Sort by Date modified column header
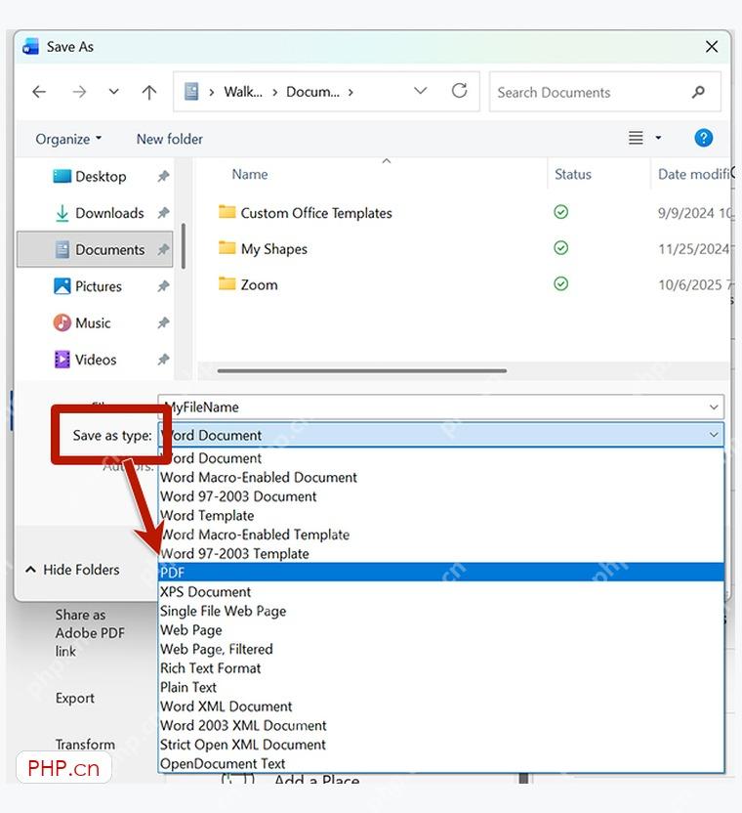The width and height of the screenshot is (742, 813). click(x=694, y=174)
